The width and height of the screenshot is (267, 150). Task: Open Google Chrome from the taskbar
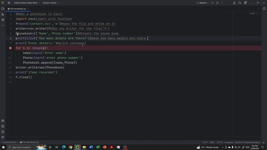[71, 147]
